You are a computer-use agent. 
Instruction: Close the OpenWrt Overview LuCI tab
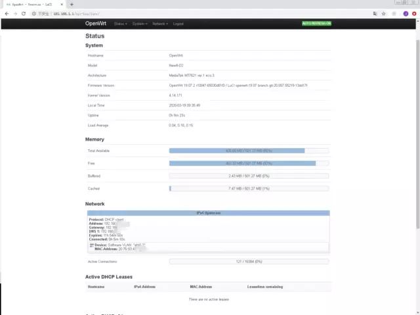pyautogui.click(x=62, y=5)
